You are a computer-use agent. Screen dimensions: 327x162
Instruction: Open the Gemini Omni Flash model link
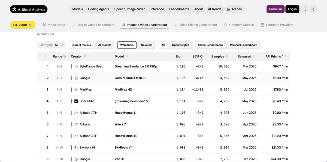pos(128,78)
